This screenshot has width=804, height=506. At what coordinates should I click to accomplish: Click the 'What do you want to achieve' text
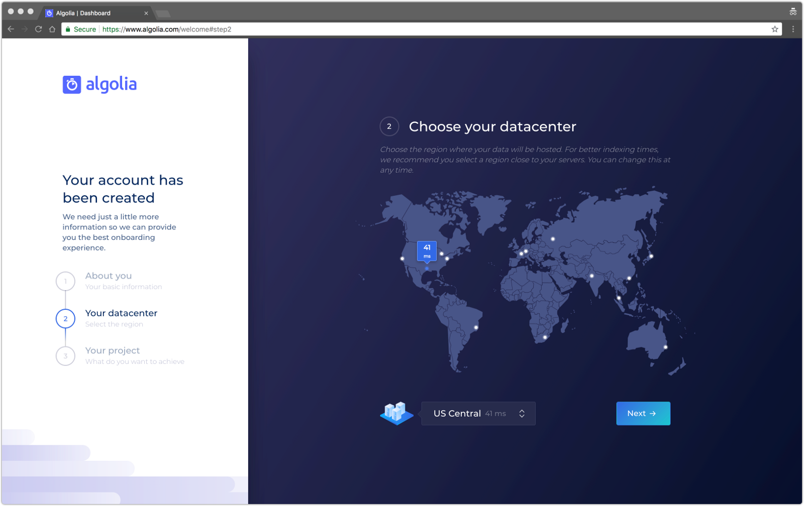[x=135, y=361]
